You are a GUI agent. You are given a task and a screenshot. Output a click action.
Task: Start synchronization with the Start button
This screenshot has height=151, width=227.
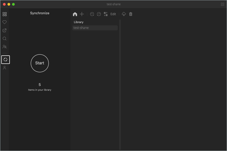40,63
